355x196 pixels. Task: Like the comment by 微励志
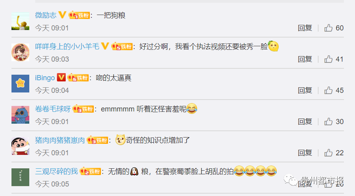coord(328,28)
